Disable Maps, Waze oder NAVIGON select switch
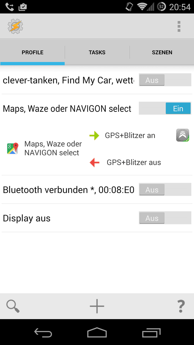Image resolution: width=194 pixels, height=345 pixels. click(165, 108)
